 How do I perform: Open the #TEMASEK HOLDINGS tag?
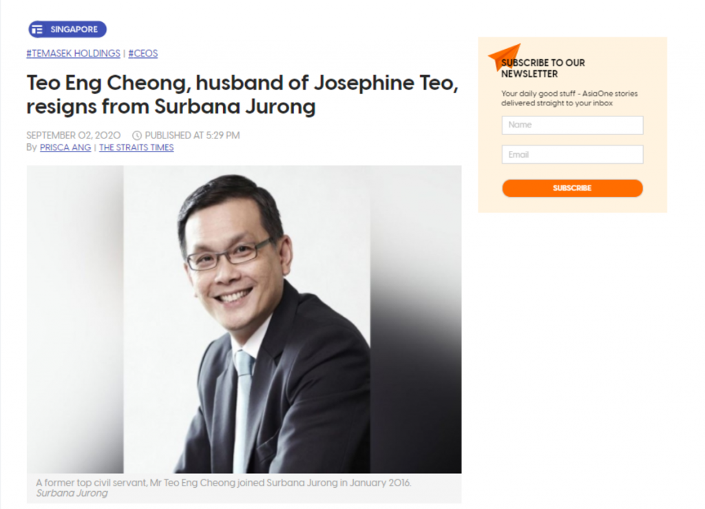click(73, 54)
